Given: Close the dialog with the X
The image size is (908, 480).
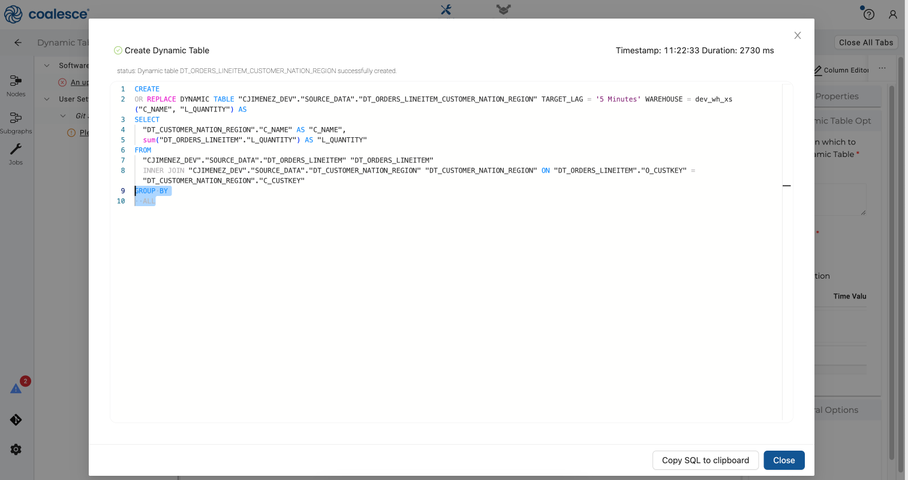Looking at the screenshot, I should [x=797, y=35].
